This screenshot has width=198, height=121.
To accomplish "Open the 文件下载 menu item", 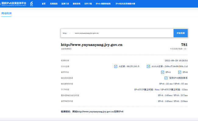I will 88,4.
